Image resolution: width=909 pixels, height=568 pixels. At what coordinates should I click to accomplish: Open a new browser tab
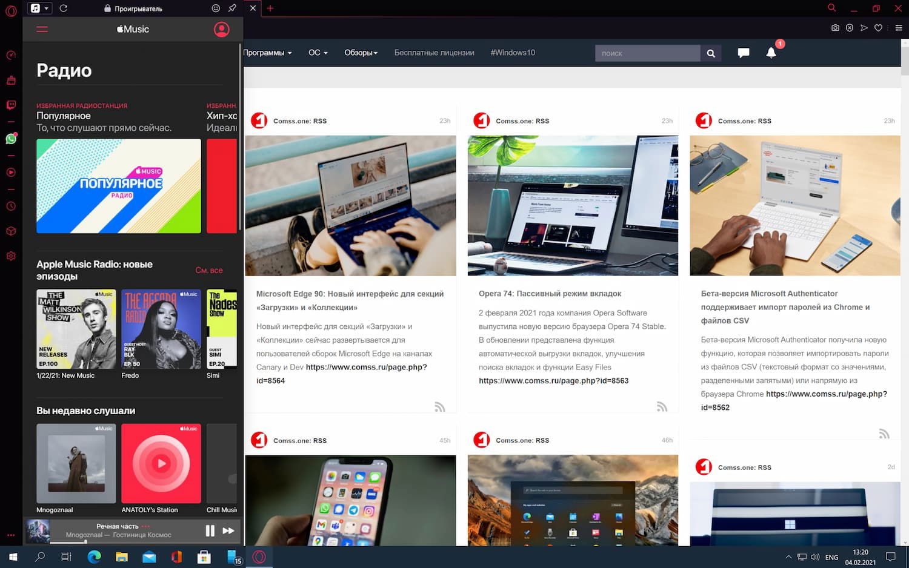click(270, 8)
